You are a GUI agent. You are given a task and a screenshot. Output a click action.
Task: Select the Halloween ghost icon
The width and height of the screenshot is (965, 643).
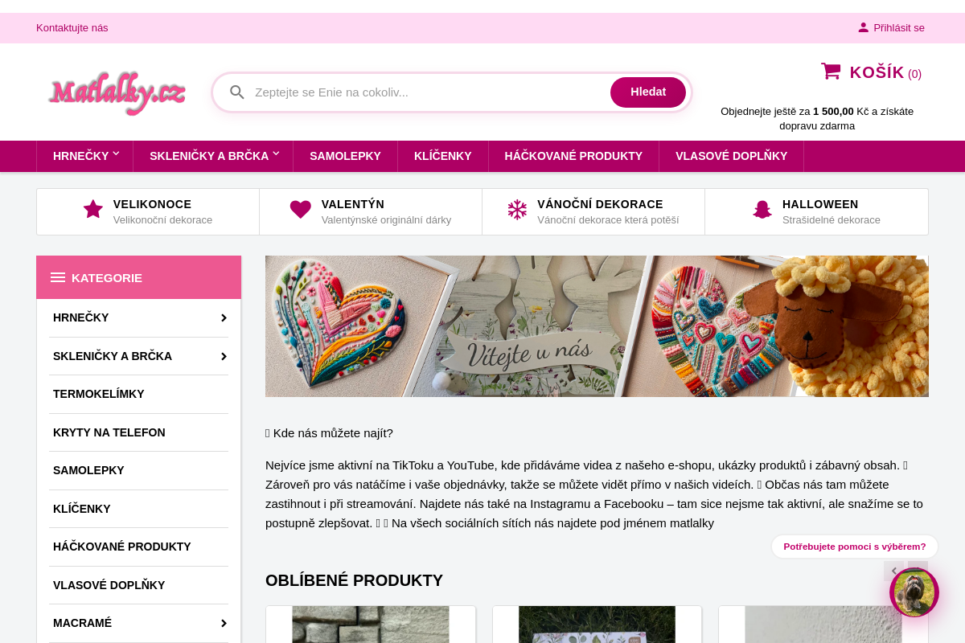pyautogui.click(x=762, y=210)
